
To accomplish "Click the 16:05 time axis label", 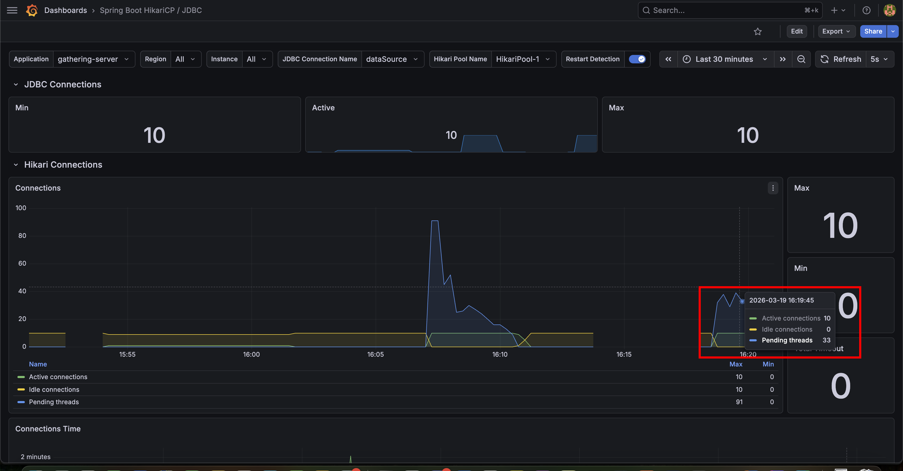I will [x=375, y=354].
